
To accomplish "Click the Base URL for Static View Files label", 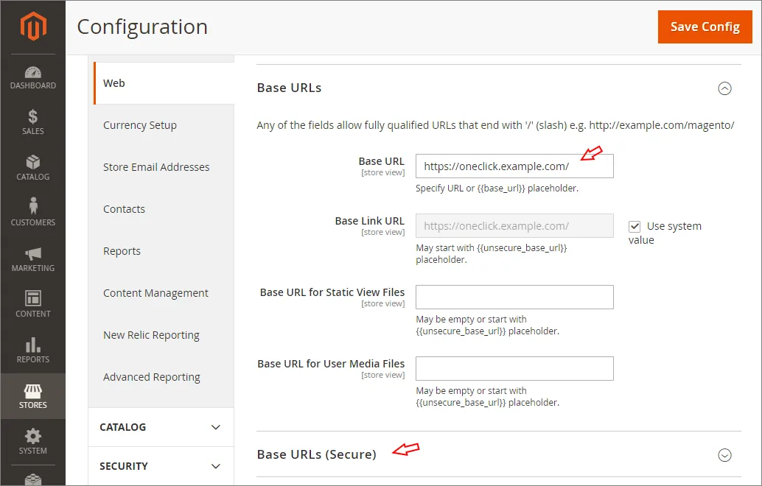I will click(332, 292).
